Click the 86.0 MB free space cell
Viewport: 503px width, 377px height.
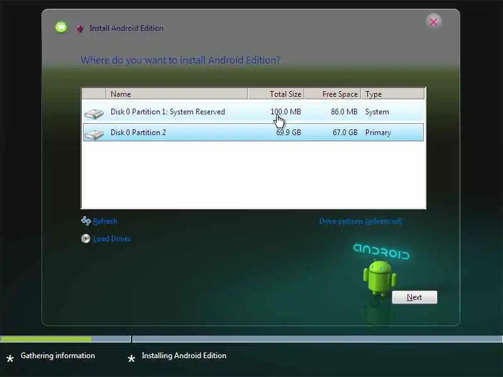[x=344, y=112]
